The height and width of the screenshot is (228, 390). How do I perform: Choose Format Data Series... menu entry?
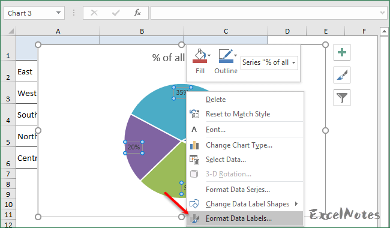pos(245,190)
